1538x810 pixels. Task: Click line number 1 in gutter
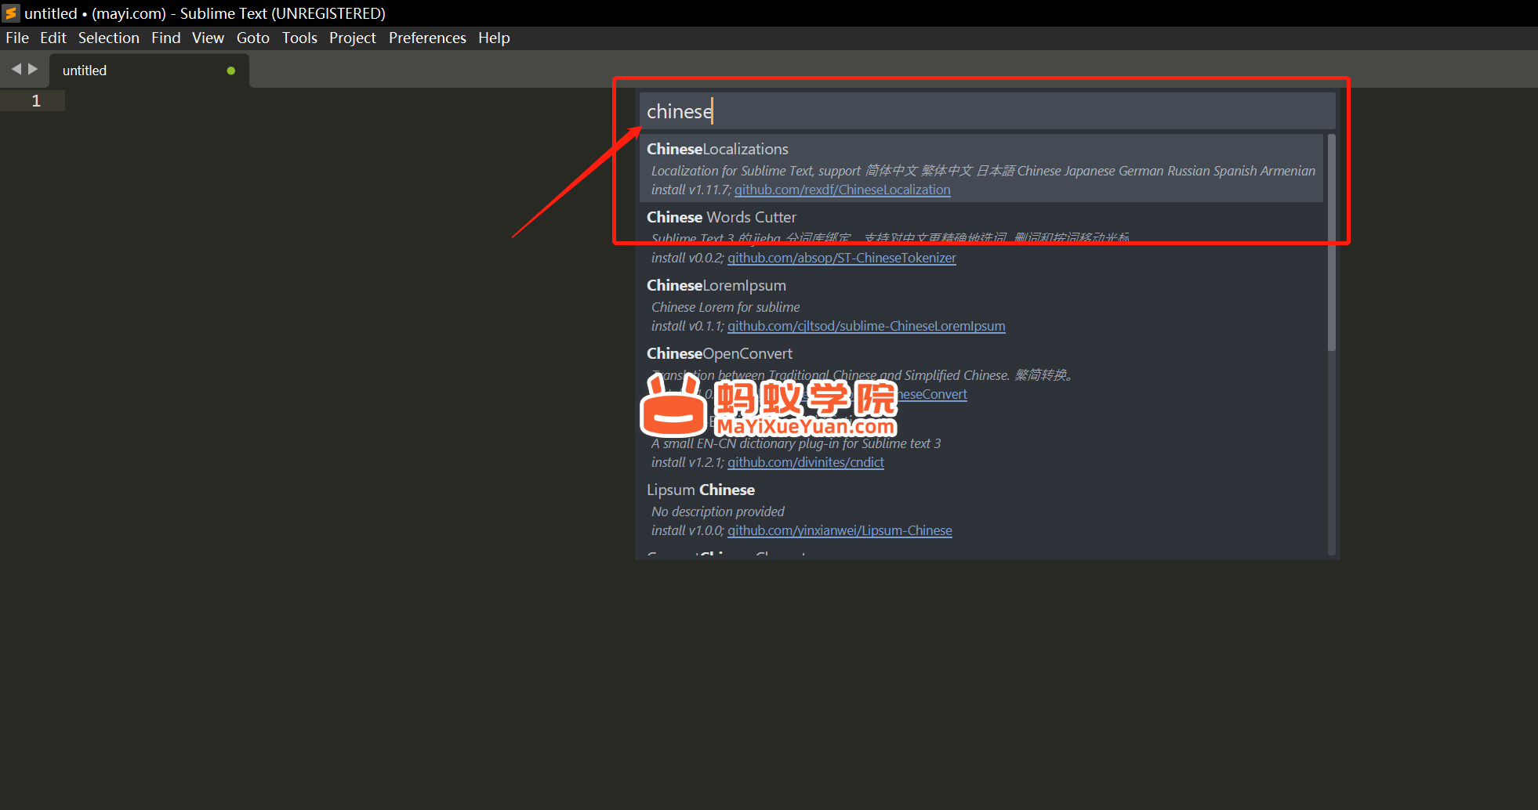point(36,101)
